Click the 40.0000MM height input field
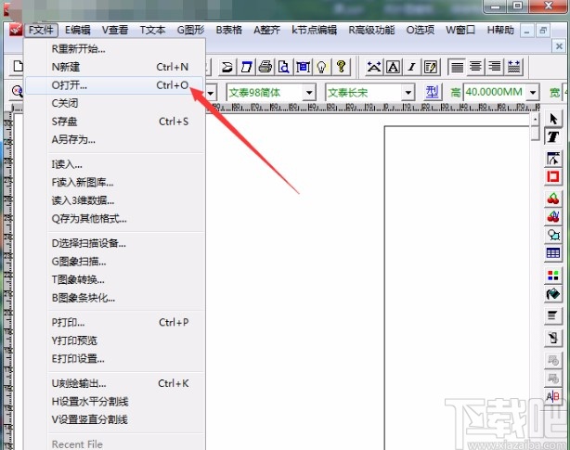Screen dimensions: 570x450 click(495, 92)
